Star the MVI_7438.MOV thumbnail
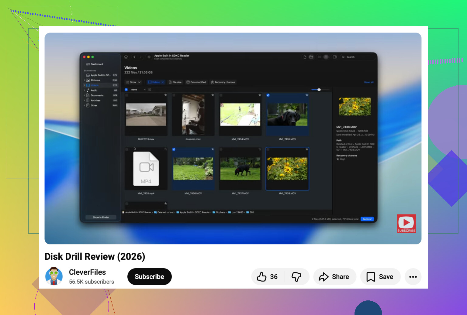This screenshot has width=467, height=315. [x=307, y=149]
